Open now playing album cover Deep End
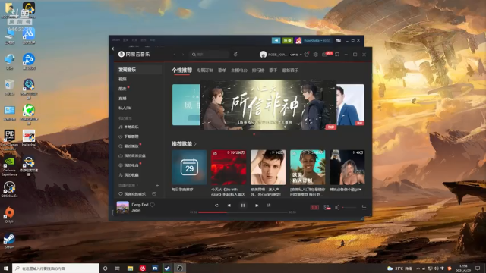 coord(123,207)
